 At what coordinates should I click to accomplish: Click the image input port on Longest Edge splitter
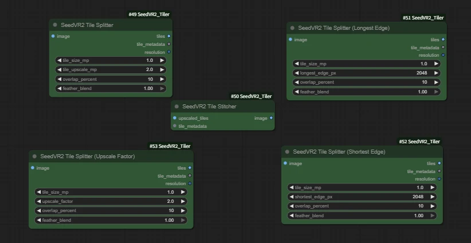290,40
